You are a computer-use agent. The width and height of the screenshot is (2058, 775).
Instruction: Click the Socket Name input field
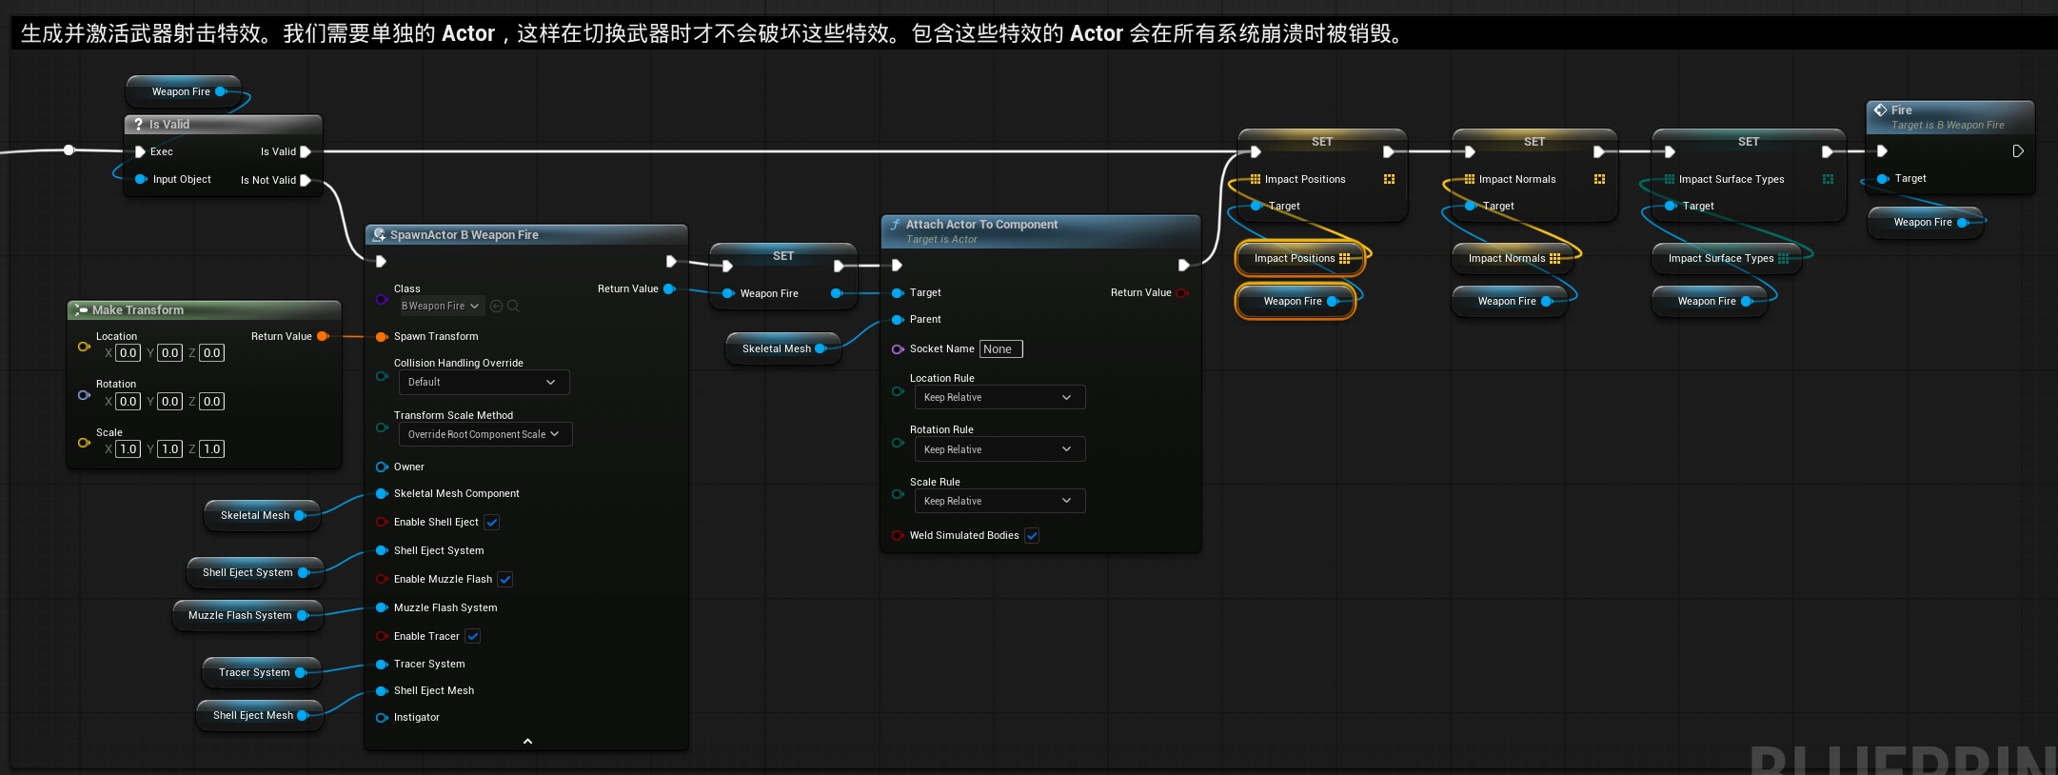pyautogui.click(x=1000, y=348)
